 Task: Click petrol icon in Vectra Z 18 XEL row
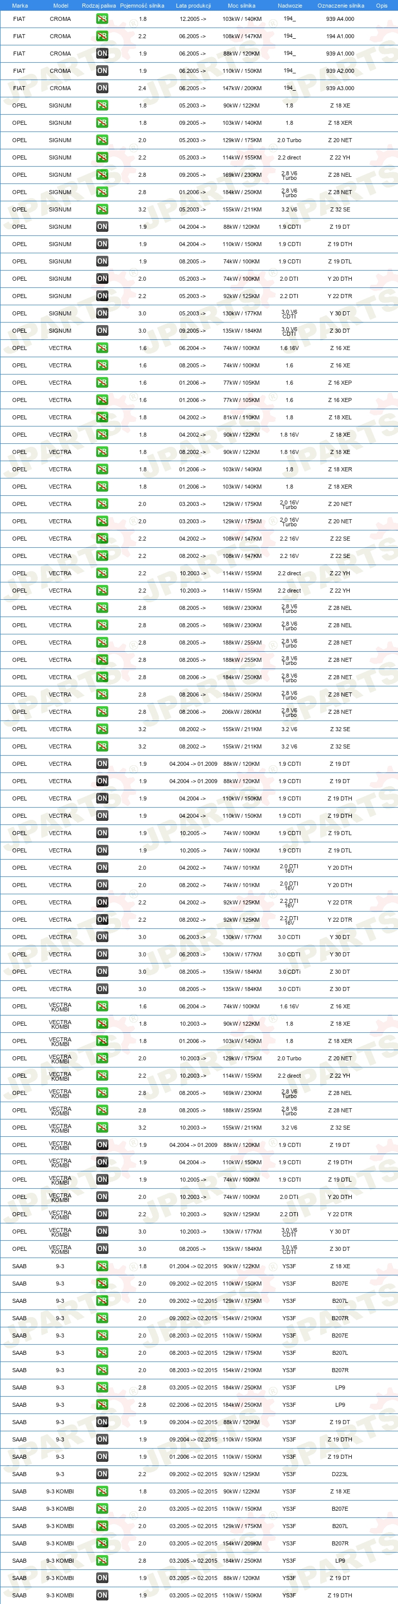tap(102, 417)
